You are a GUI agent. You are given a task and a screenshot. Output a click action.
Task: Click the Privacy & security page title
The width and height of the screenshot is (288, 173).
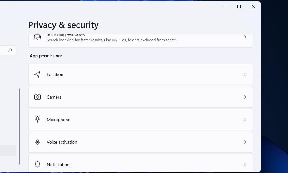[x=63, y=25]
